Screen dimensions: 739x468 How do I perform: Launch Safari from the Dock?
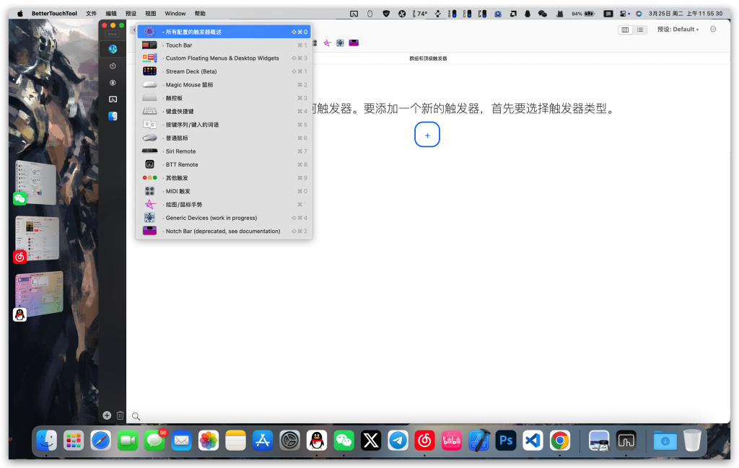click(x=101, y=441)
